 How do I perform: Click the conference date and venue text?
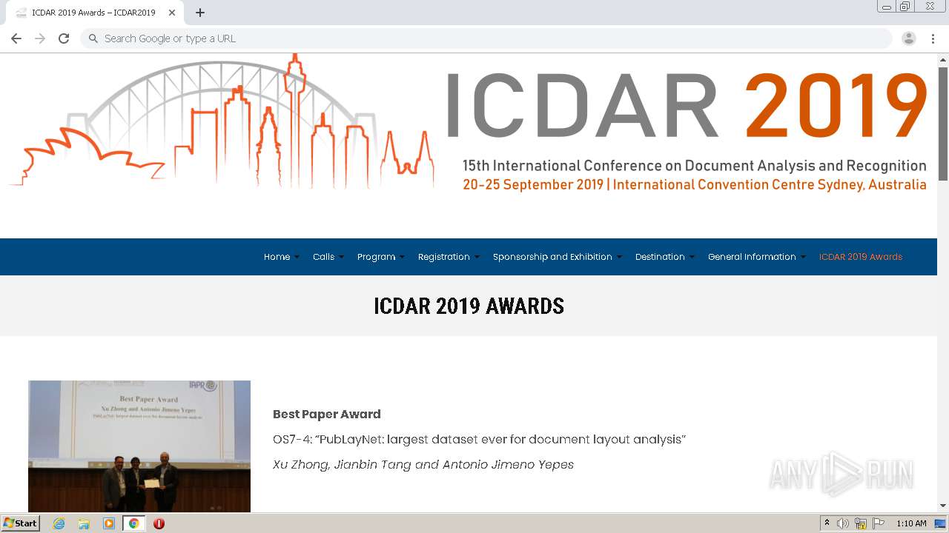(695, 184)
